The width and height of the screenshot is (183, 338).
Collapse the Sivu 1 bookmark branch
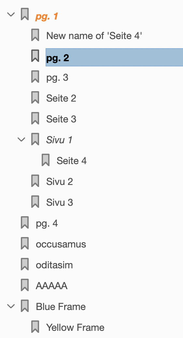21,139
